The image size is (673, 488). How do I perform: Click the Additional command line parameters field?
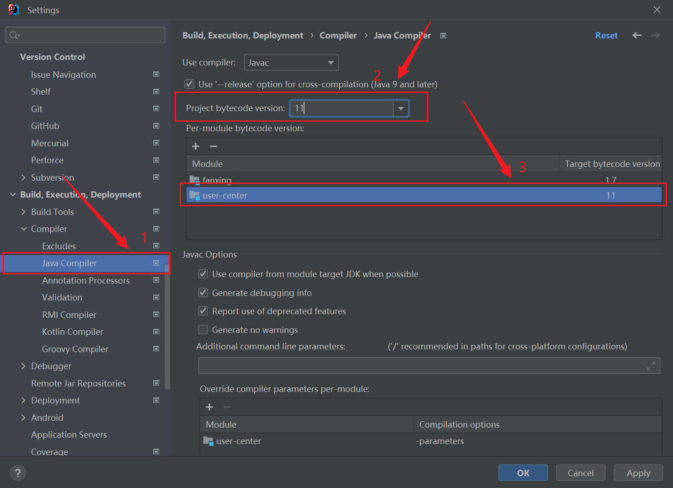click(429, 366)
